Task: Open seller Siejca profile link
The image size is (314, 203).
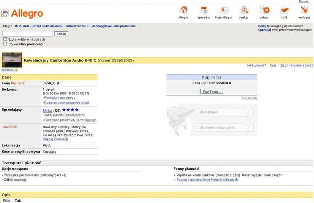Action: [47, 110]
